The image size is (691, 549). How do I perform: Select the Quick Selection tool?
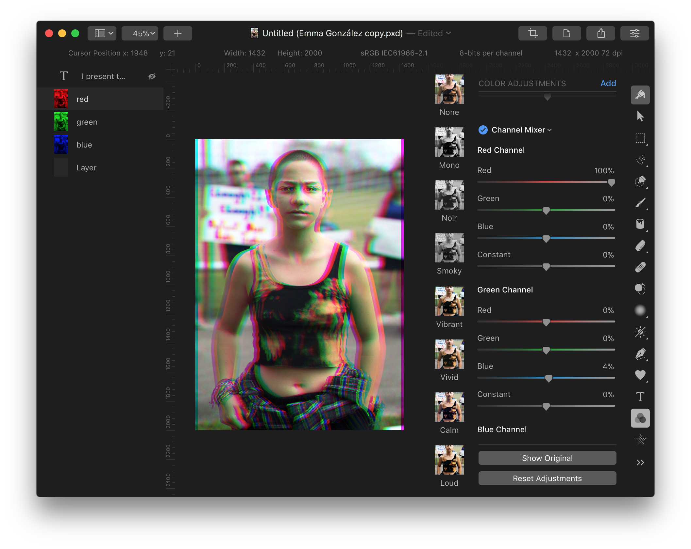click(640, 181)
